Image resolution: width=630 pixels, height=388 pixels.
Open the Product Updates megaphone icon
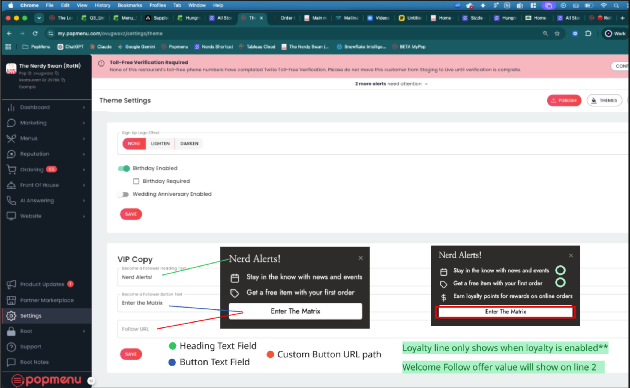pyautogui.click(x=11, y=284)
